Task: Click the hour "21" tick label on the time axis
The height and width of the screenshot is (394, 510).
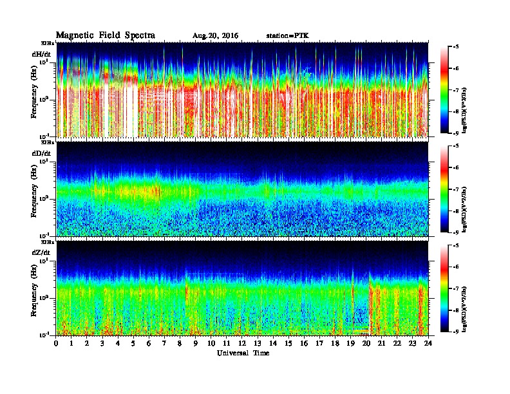Action: (x=381, y=343)
